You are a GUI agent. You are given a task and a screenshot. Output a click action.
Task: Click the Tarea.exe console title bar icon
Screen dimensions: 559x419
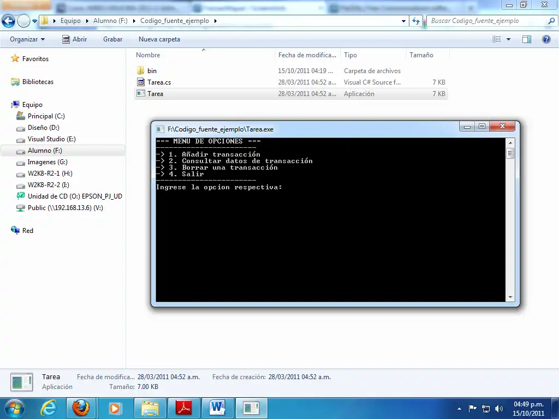pos(160,129)
